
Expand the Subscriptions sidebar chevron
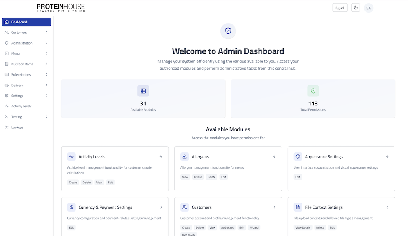(x=47, y=75)
